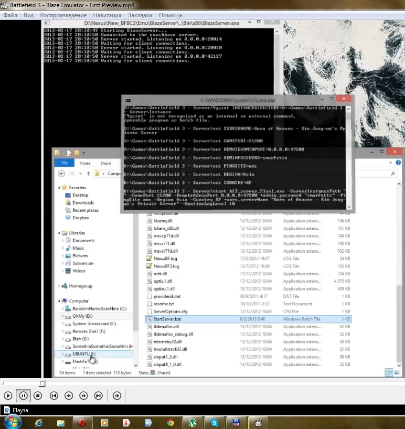Open the Вид menu
Image resolution: width=405 pixels, height=429 pixels.
click(x=29, y=15)
